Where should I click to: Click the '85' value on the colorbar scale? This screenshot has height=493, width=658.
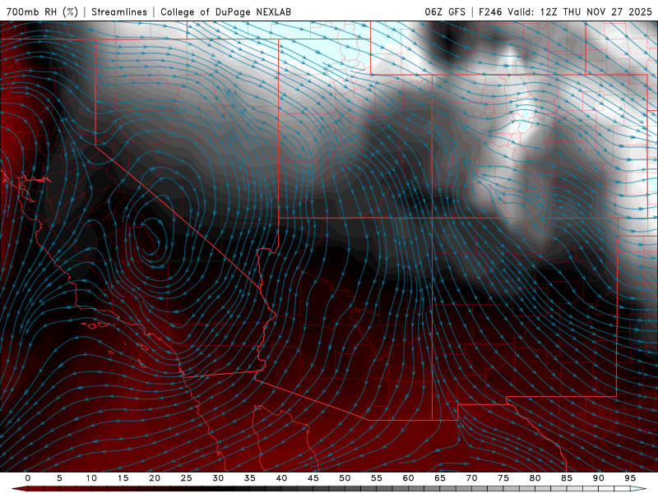[x=567, y=478]
